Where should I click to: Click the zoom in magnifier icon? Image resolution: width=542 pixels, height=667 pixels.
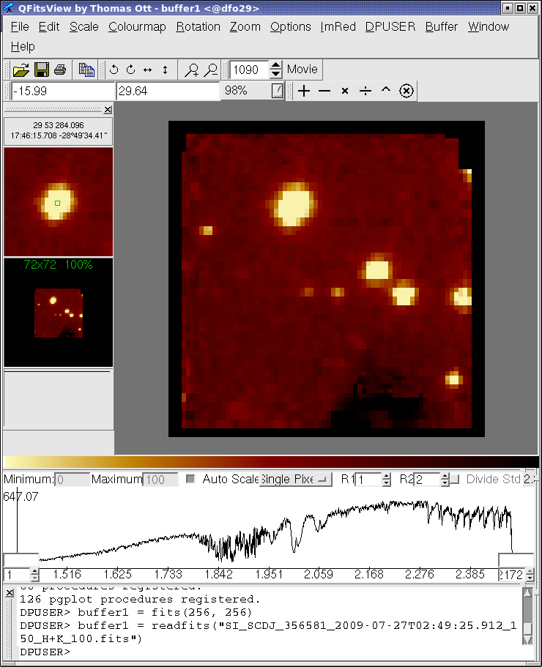pos(192,70)
